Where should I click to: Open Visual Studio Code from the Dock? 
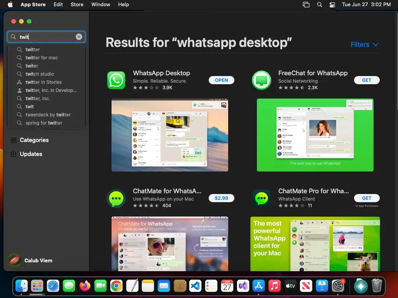tap(196, 286)
